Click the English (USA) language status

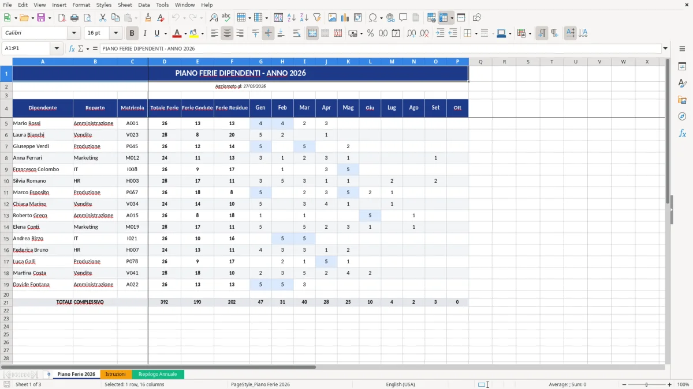click(400, 384)
